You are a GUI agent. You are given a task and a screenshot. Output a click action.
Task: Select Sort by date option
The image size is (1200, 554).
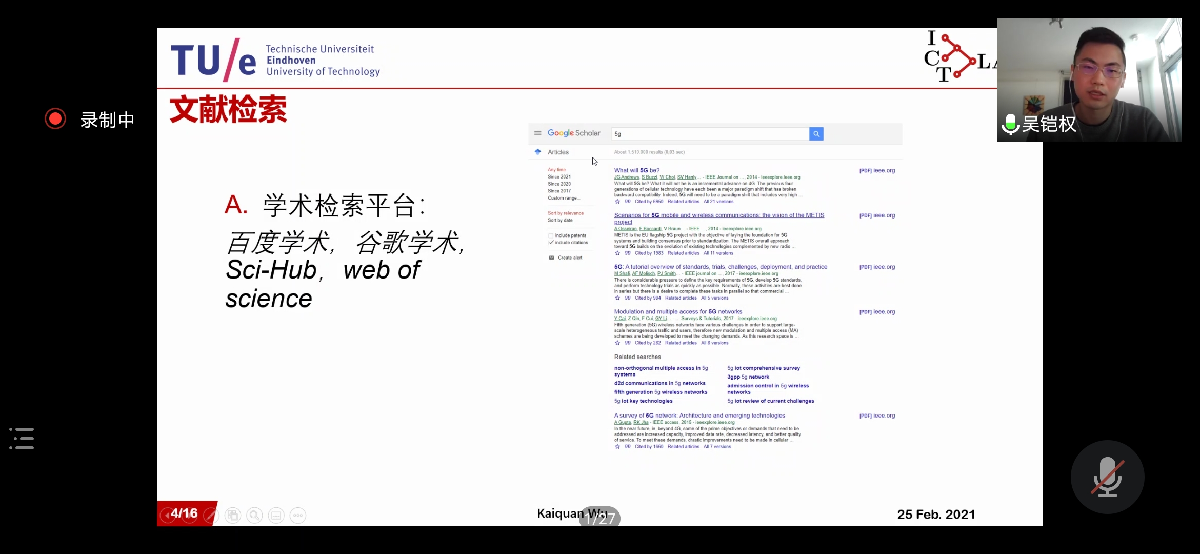(x=560, y=220)
